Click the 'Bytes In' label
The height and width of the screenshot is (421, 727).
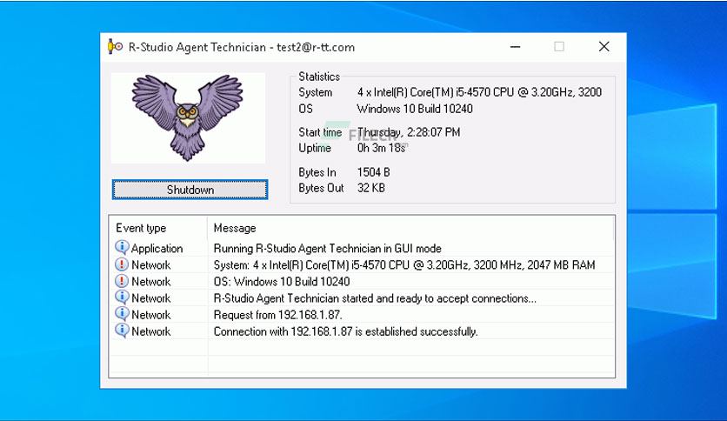[x=317, y=172]
